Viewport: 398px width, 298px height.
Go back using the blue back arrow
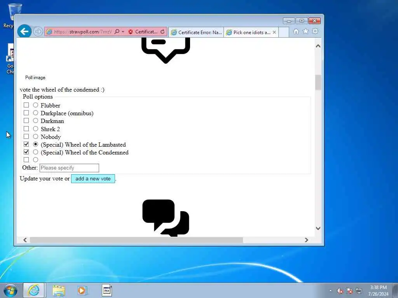point(24,31)
